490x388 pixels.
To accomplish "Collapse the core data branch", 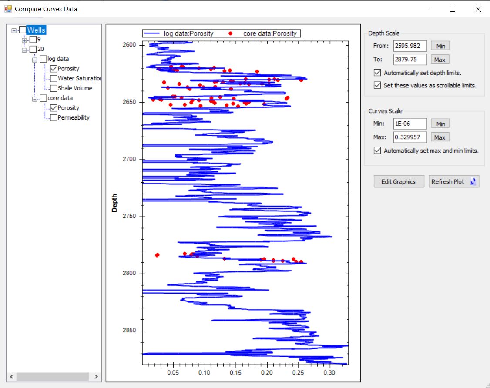I will tap(34, 99).
